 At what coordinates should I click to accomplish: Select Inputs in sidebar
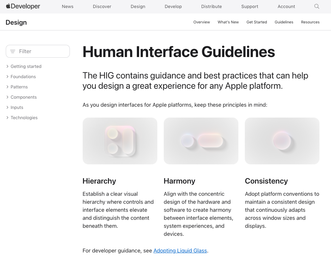pos(17,107)
